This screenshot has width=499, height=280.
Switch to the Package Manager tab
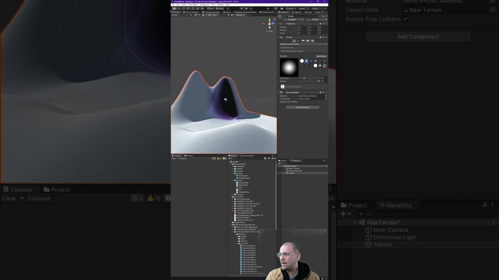(x=211, y=12)
